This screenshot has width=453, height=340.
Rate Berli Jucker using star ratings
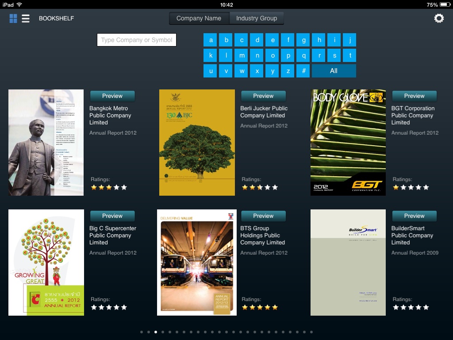pyautogui.click(x=260, y=187)
